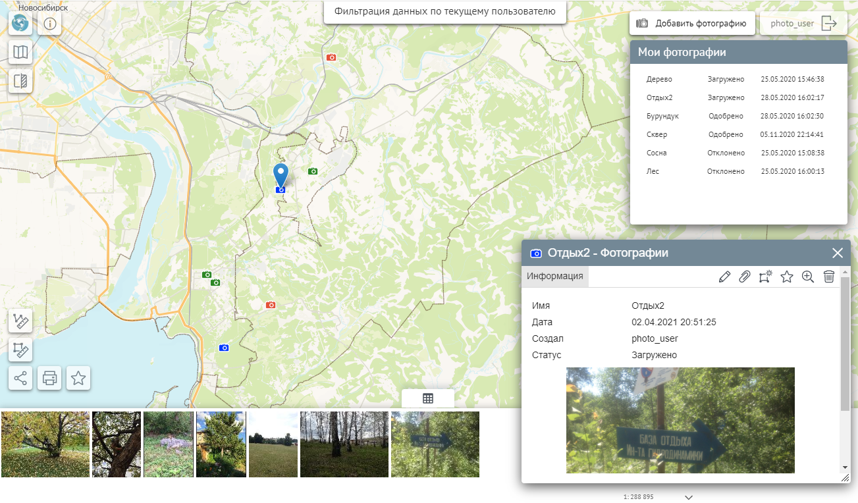Log out with the photo_user button
Image resolution: width=858 pixels, height=503 pixels.
pos(803,24)
